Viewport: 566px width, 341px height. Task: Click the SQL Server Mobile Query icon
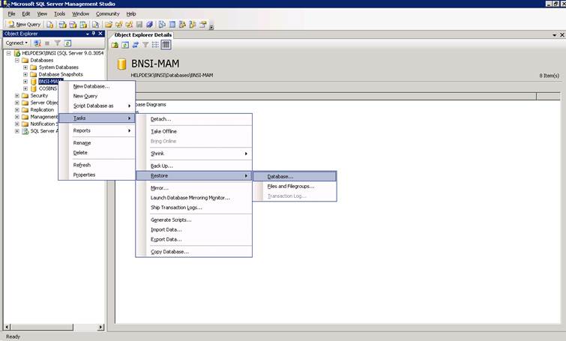[x=95, y=25]
